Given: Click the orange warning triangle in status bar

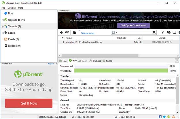Looking at the screenshot, I should (173, 117).
